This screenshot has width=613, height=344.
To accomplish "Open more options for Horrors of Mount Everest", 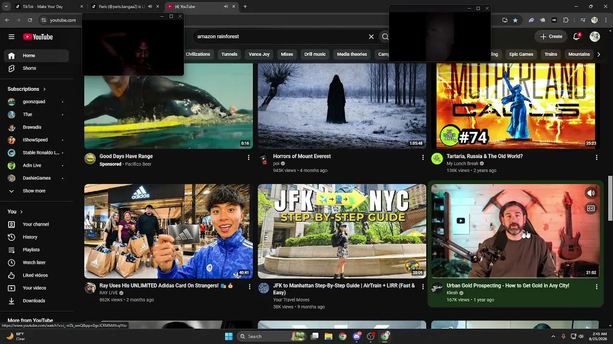I will coord(422,157).
